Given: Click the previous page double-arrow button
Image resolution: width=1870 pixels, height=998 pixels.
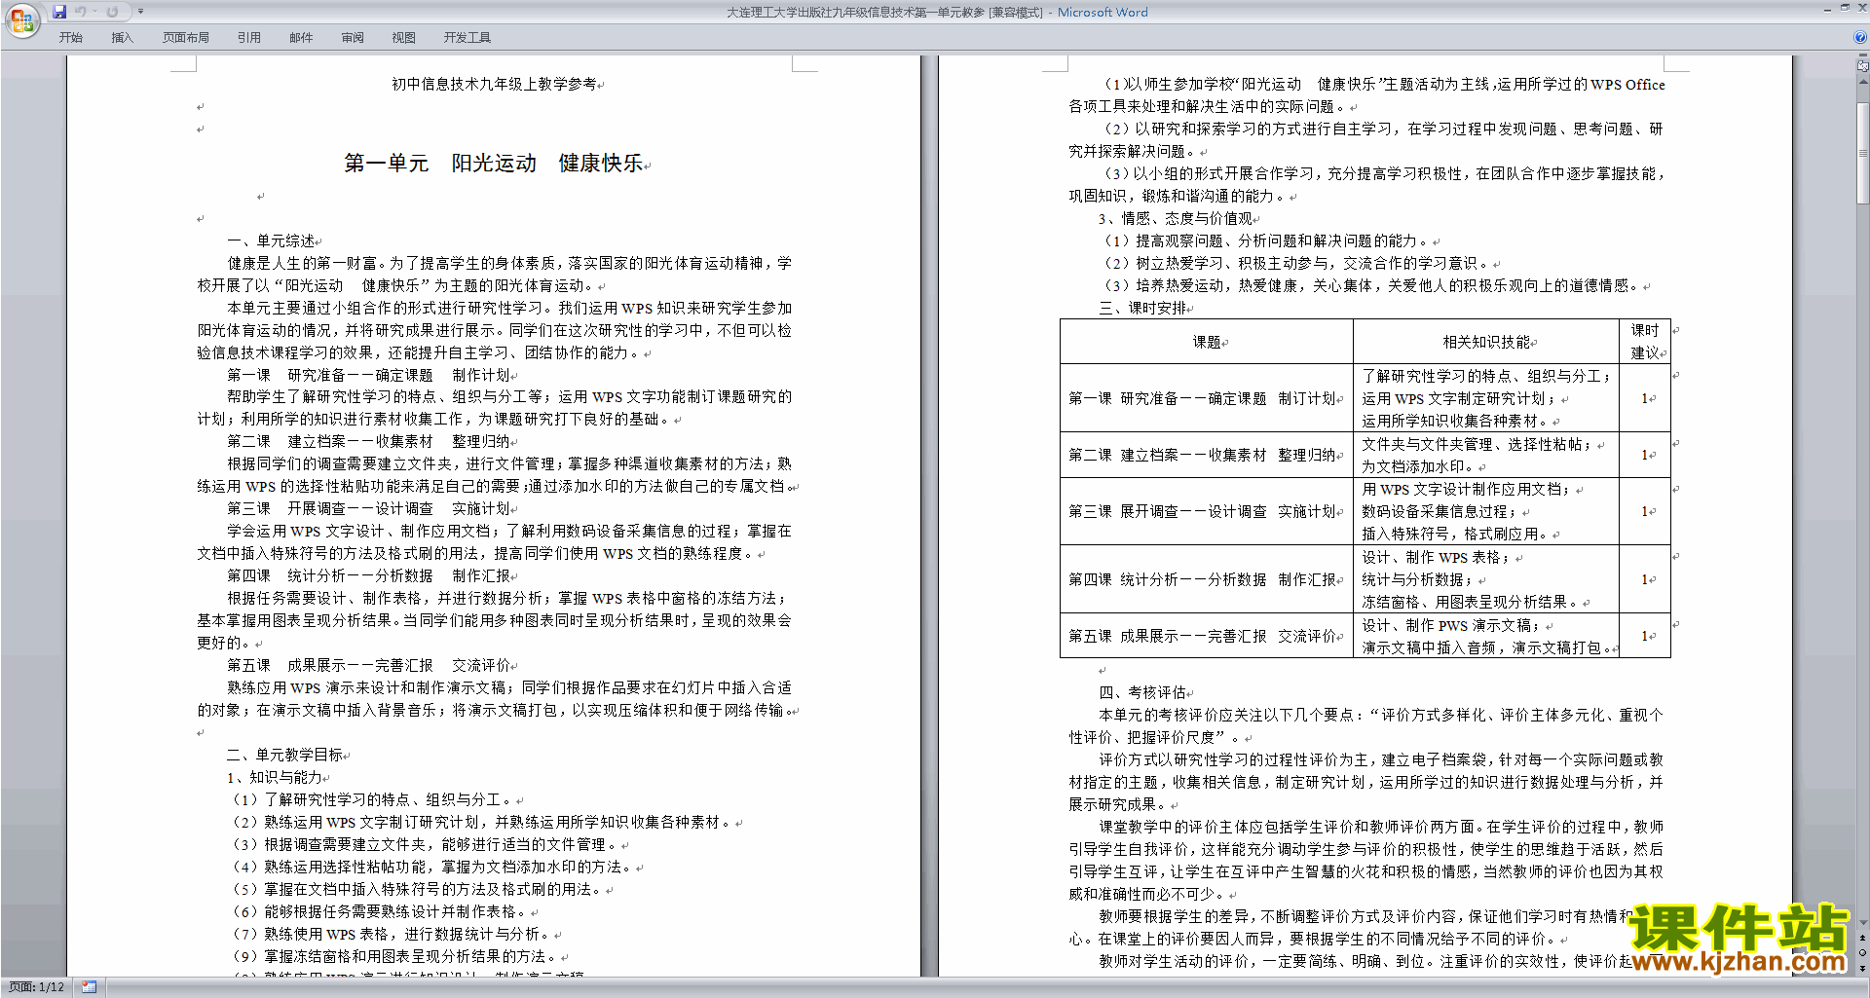Looking at the screenshot, I should [x=1862, y=938].
